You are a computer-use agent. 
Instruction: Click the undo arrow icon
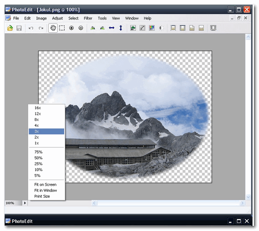click(31, 28)
